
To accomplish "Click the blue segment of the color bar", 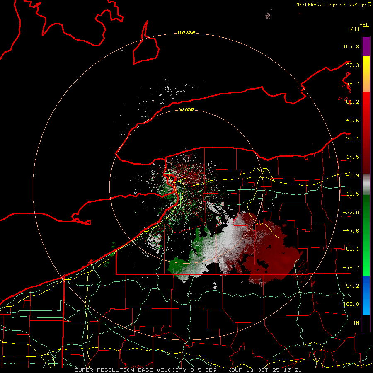I will 366,295.
